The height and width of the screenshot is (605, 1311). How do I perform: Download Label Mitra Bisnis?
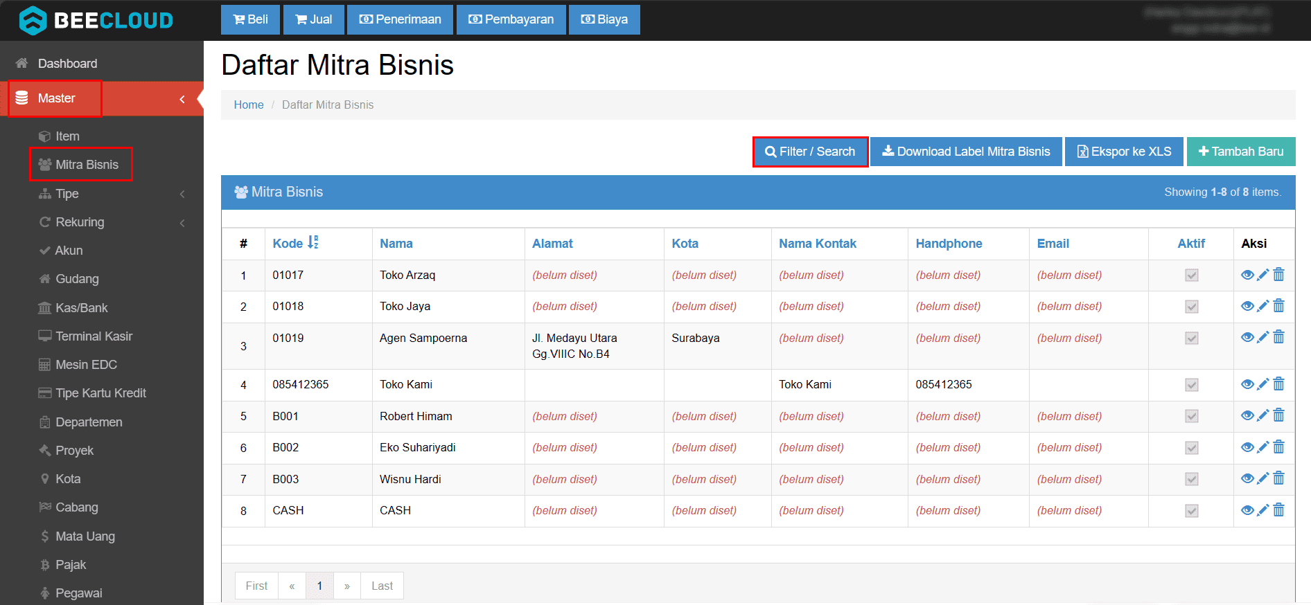coord(966,152)
